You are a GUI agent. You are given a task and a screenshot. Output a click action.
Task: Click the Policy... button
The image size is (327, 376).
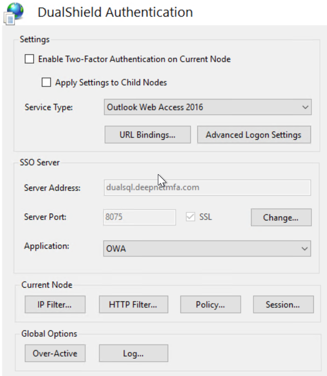tap(210, 305)
